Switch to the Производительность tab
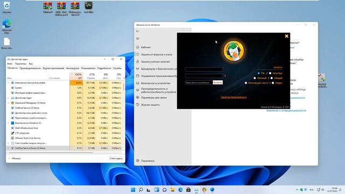345x194 pixels. click(30, 68)
